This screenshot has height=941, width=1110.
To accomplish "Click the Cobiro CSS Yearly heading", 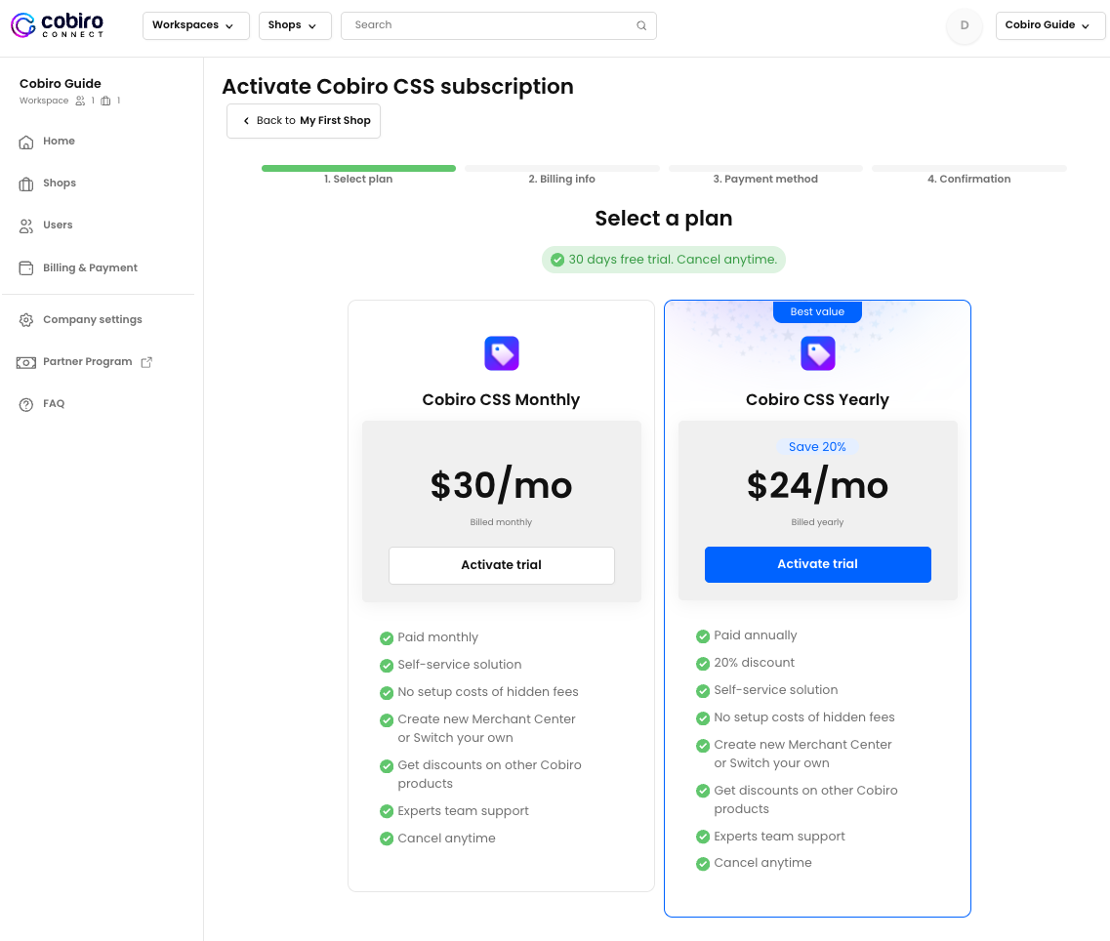I will (x=818, y=400).
